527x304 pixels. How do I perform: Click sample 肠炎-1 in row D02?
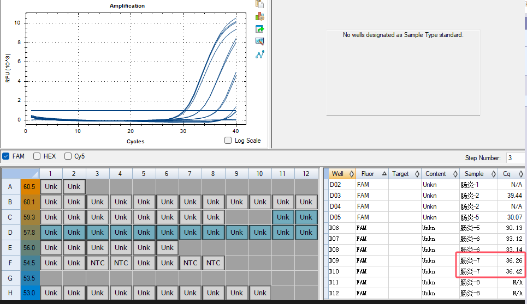click(470, 185)
